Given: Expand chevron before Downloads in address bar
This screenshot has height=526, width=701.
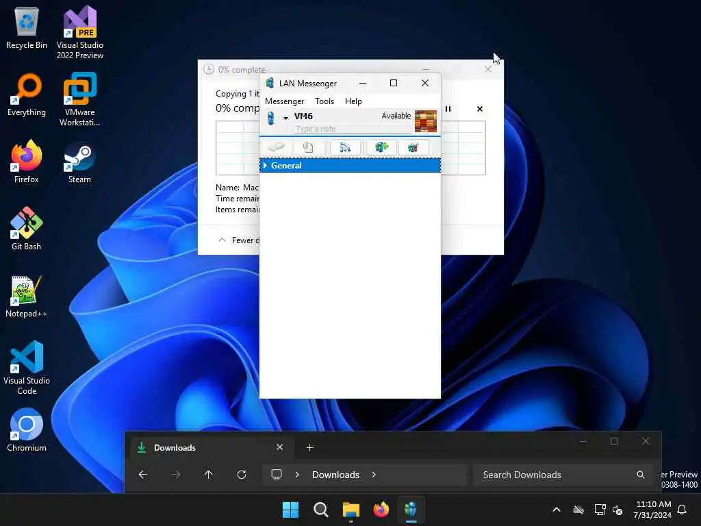Looking at the screenshot, I should click(297, 475).
